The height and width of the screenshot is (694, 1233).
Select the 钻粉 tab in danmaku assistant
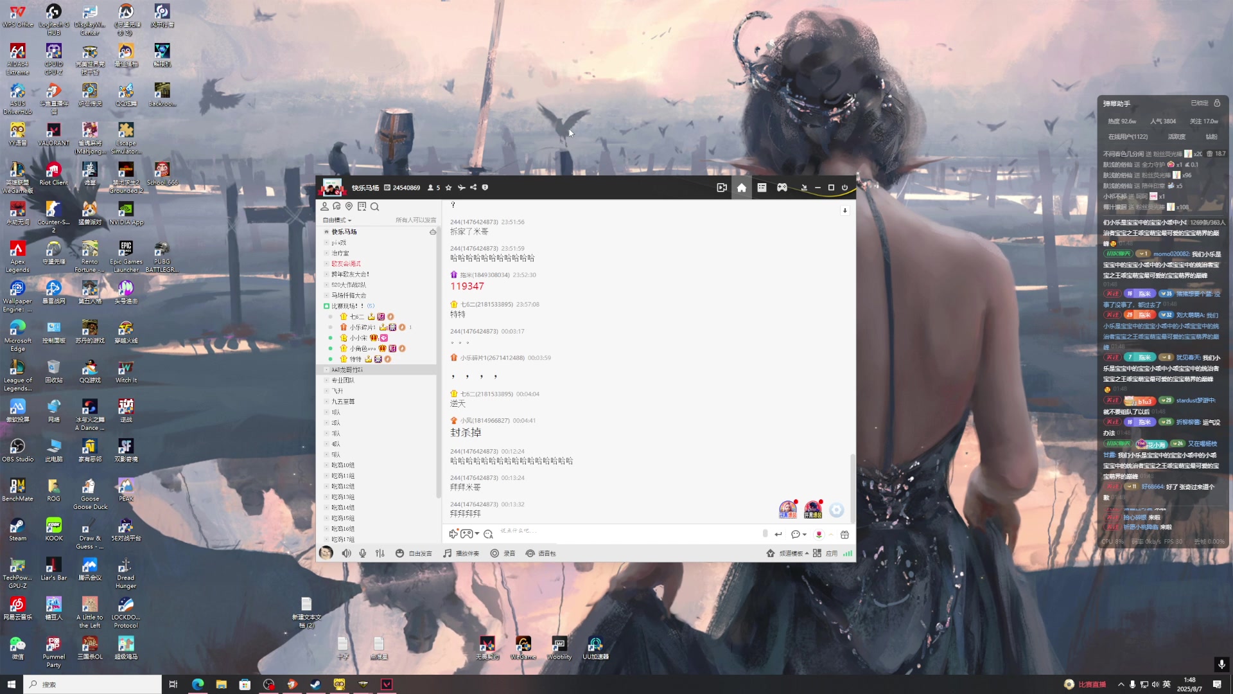(1211, 137)
